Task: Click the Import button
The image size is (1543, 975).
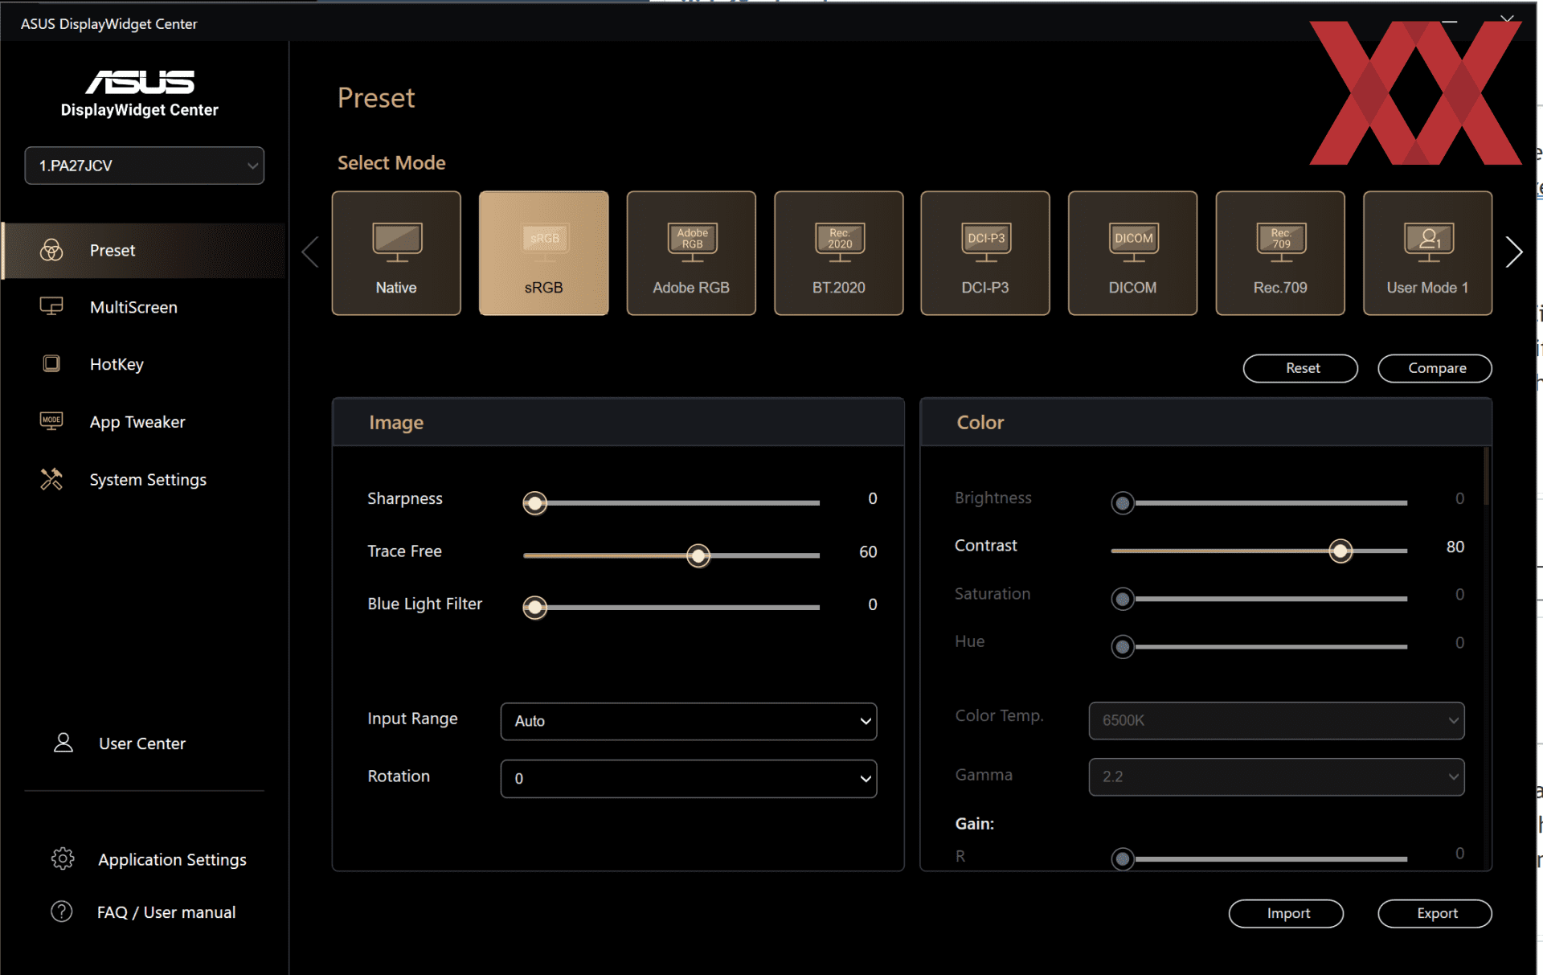Action: point(1286,913)
